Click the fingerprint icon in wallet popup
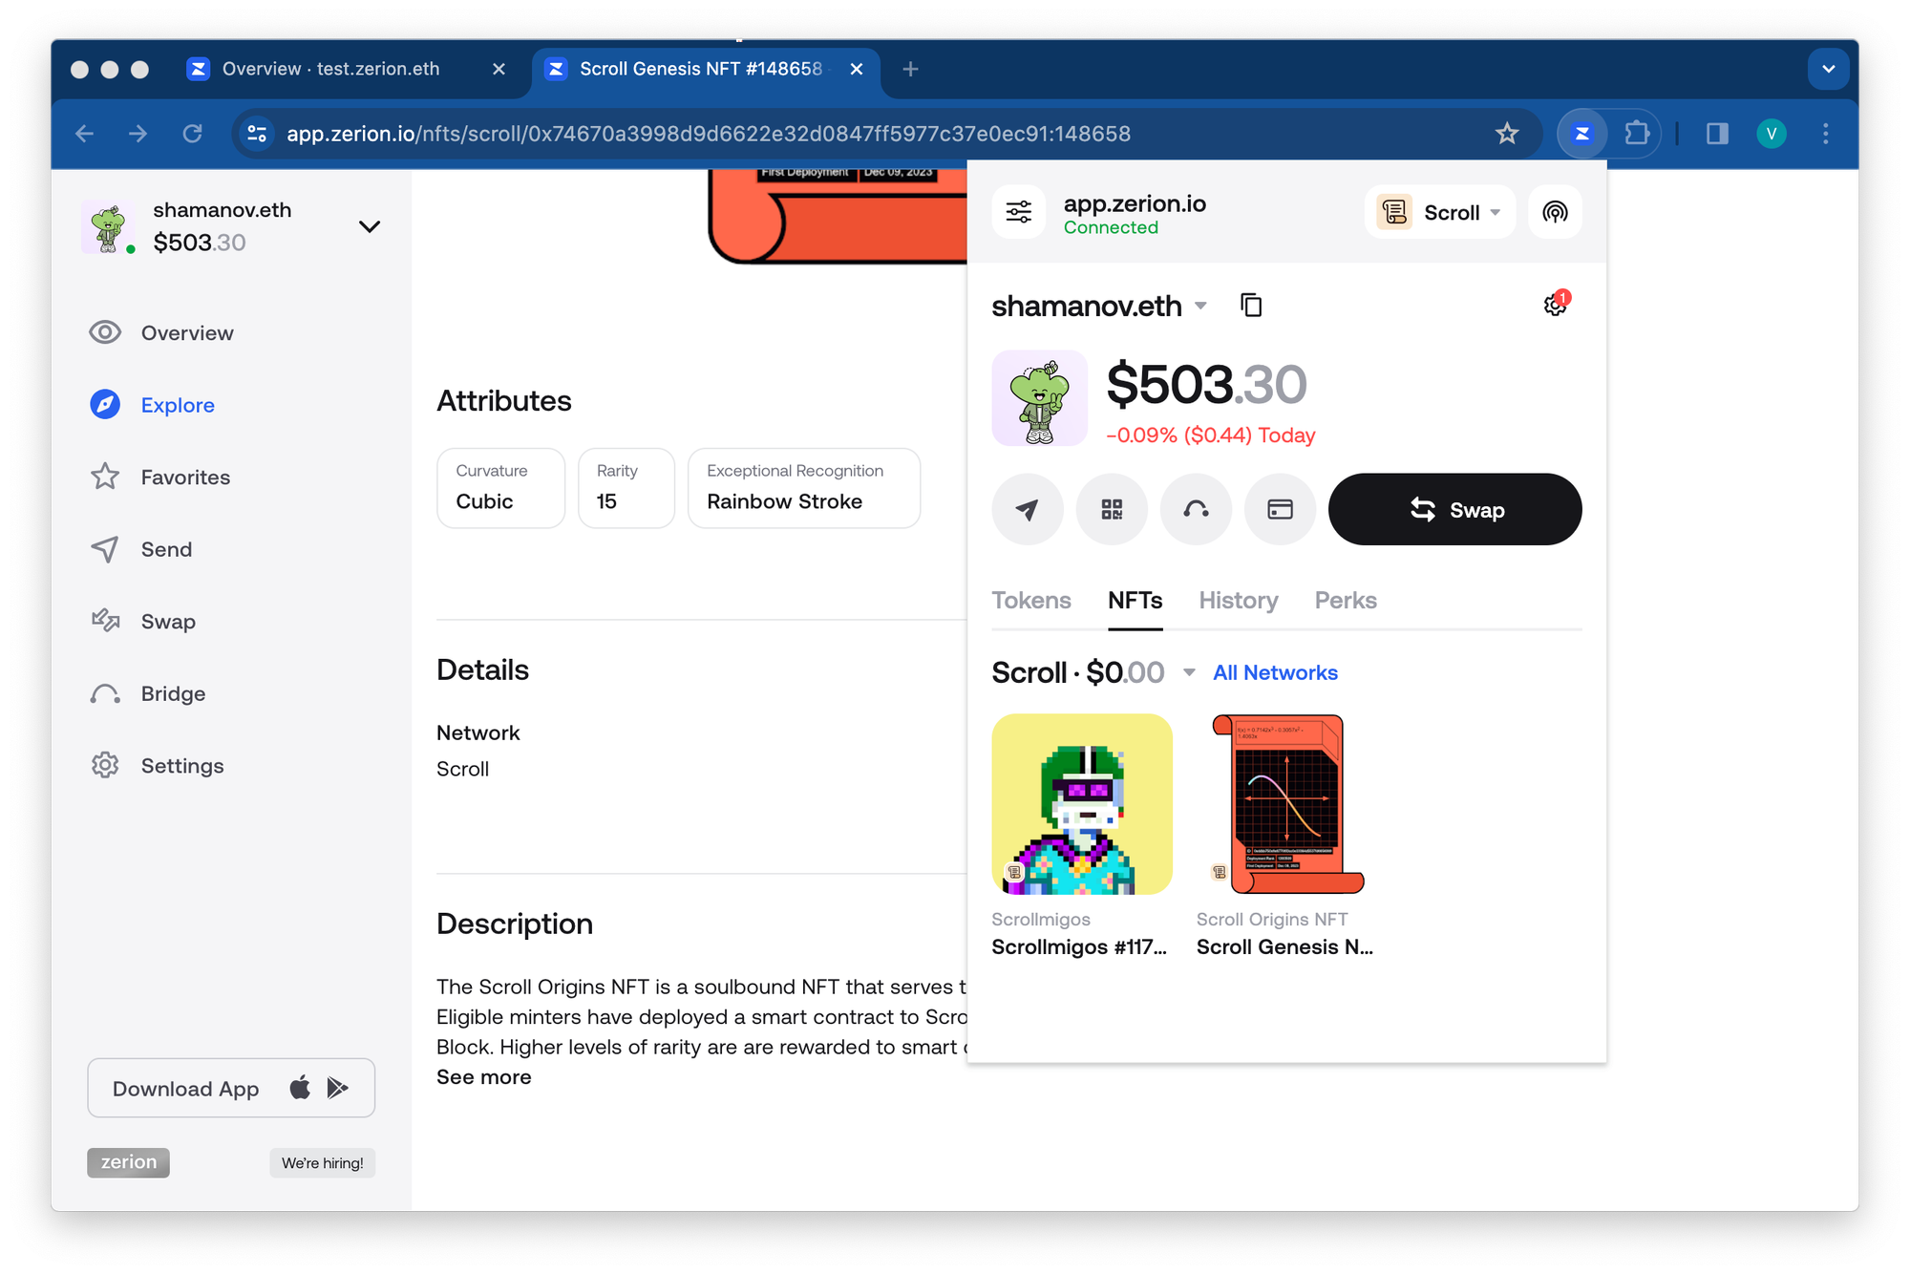The image size is (1910, 1274). coord(1555,211)
